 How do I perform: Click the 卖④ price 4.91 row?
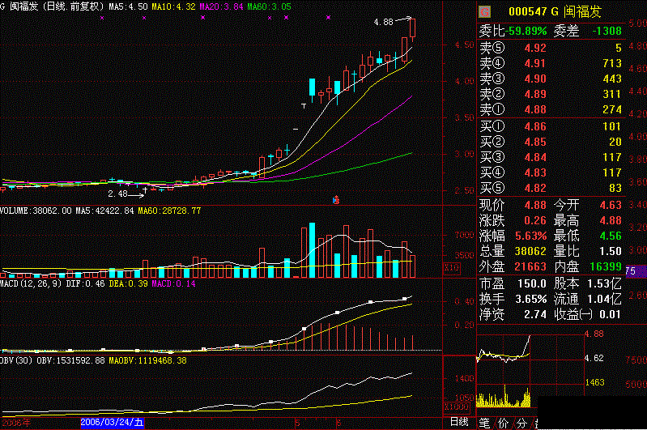(551, 63)
